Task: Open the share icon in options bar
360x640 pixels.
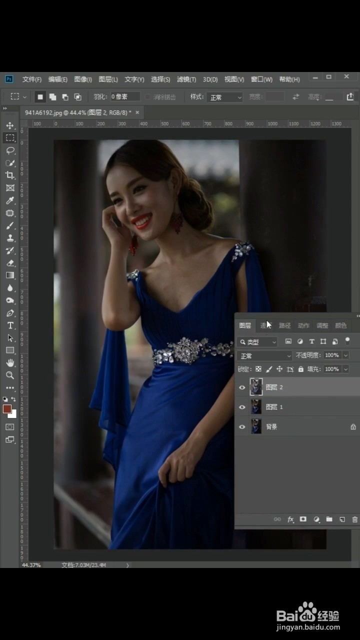Action: [350, 96]
